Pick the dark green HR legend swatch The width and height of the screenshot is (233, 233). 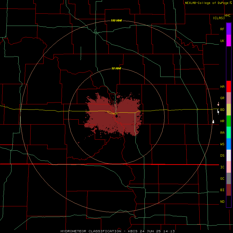[229, 121]
